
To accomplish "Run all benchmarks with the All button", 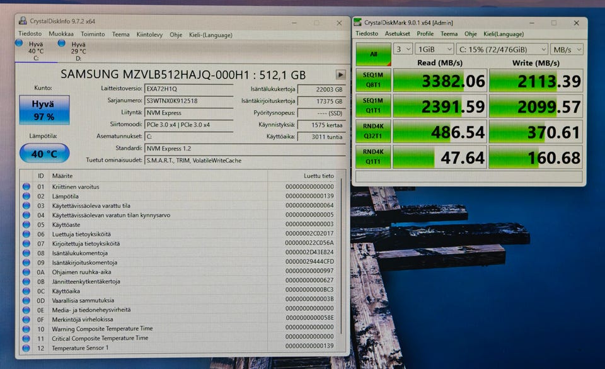I will click(373, 54).
